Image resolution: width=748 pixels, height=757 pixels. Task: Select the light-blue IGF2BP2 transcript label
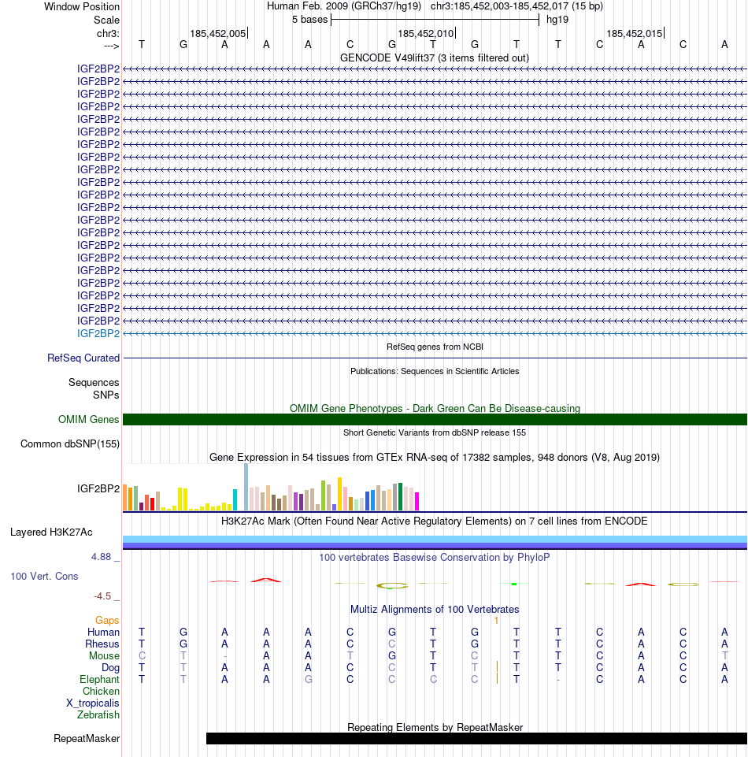tap(98, 334)
